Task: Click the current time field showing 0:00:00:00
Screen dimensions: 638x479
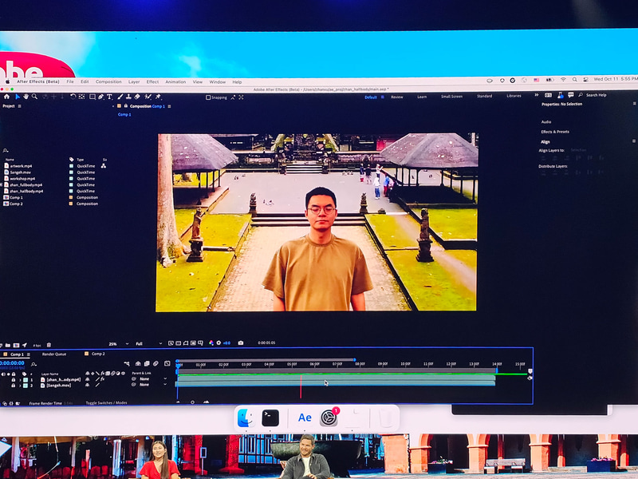Action: [11, 363]
